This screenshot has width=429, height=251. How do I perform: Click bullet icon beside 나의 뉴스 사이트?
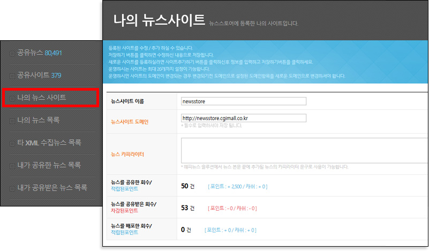[x=12, y=98]
